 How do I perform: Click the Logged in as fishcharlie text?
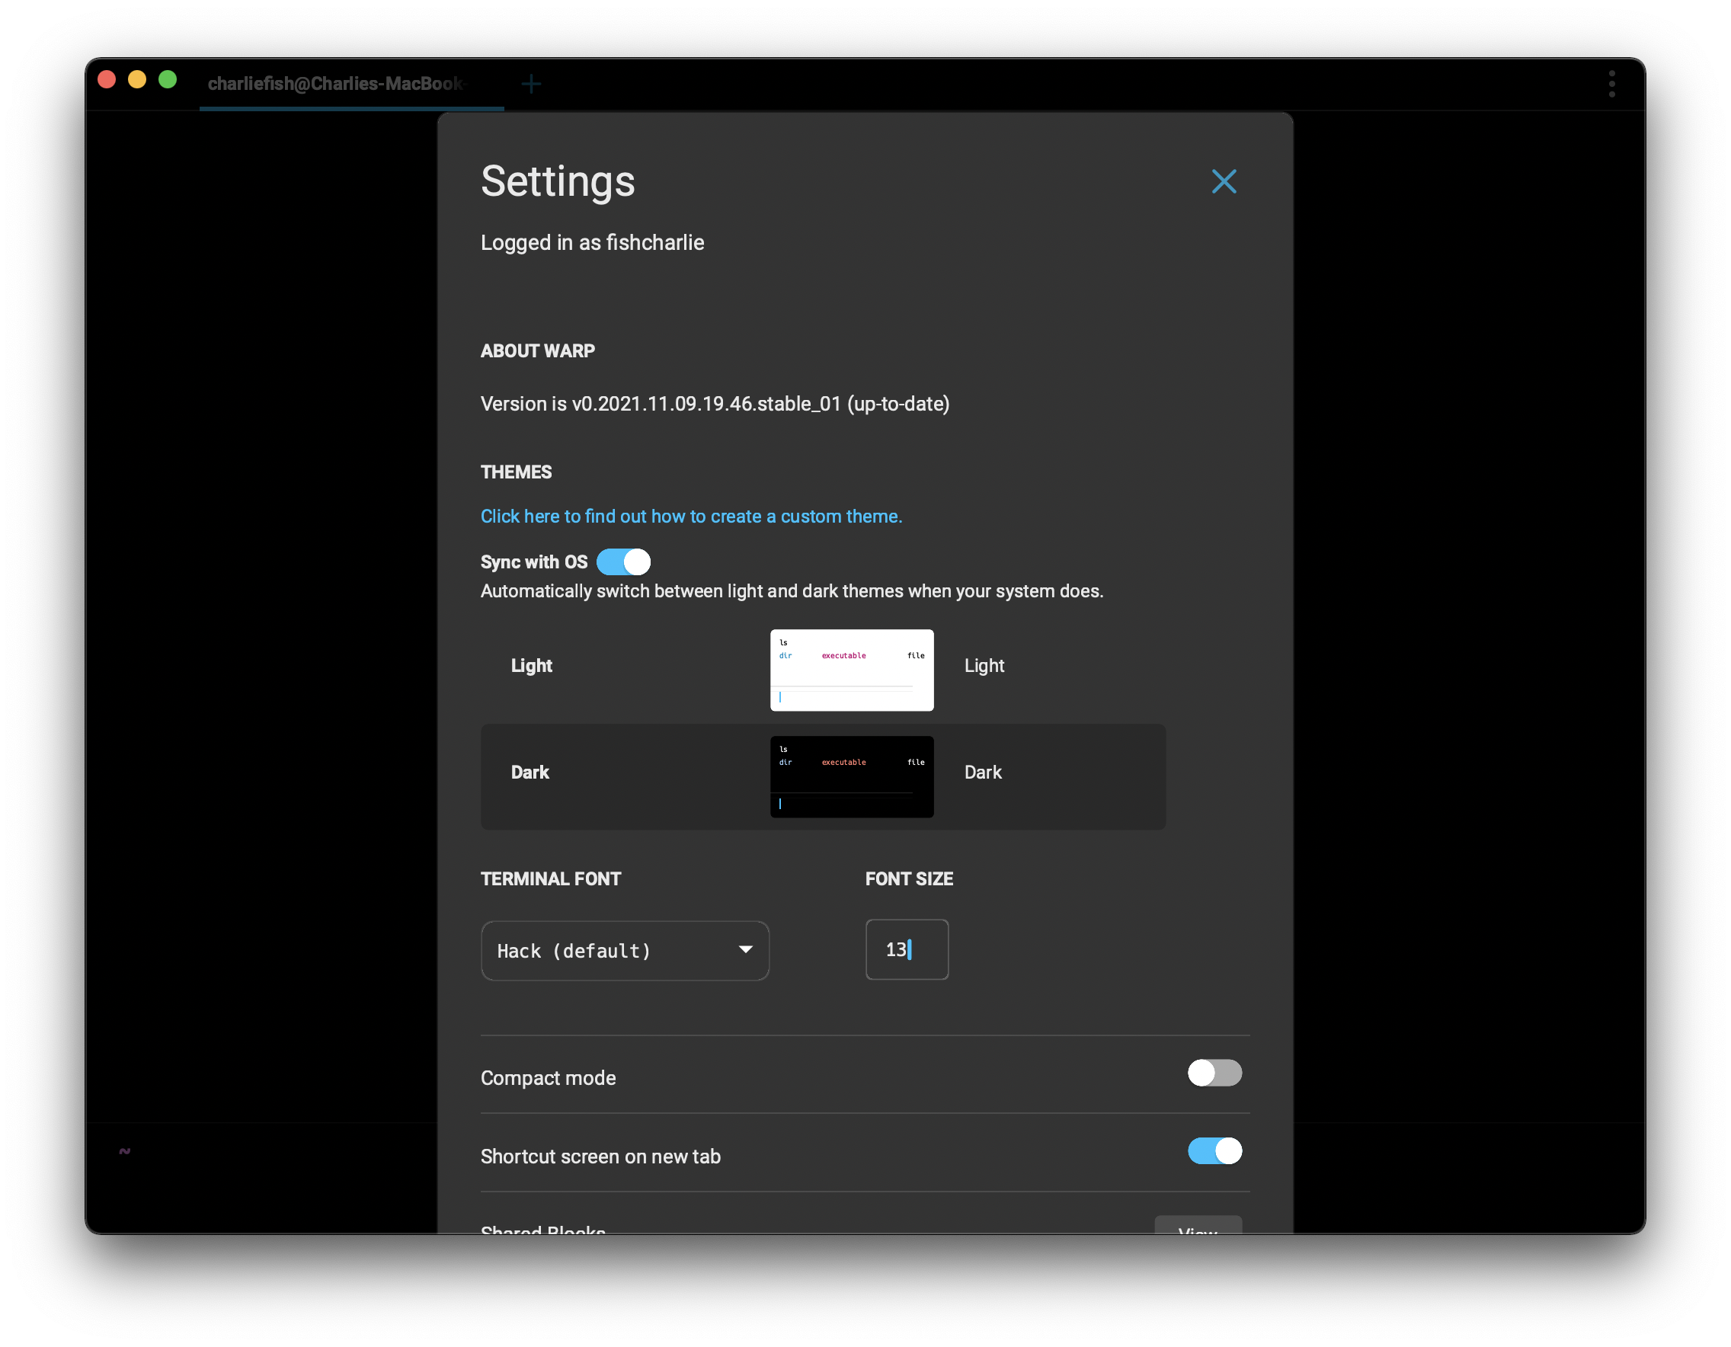592,242
